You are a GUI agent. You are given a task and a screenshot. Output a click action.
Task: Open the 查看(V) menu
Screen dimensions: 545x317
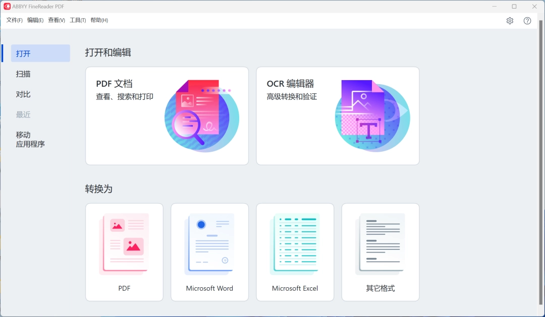tap(57, 20)
